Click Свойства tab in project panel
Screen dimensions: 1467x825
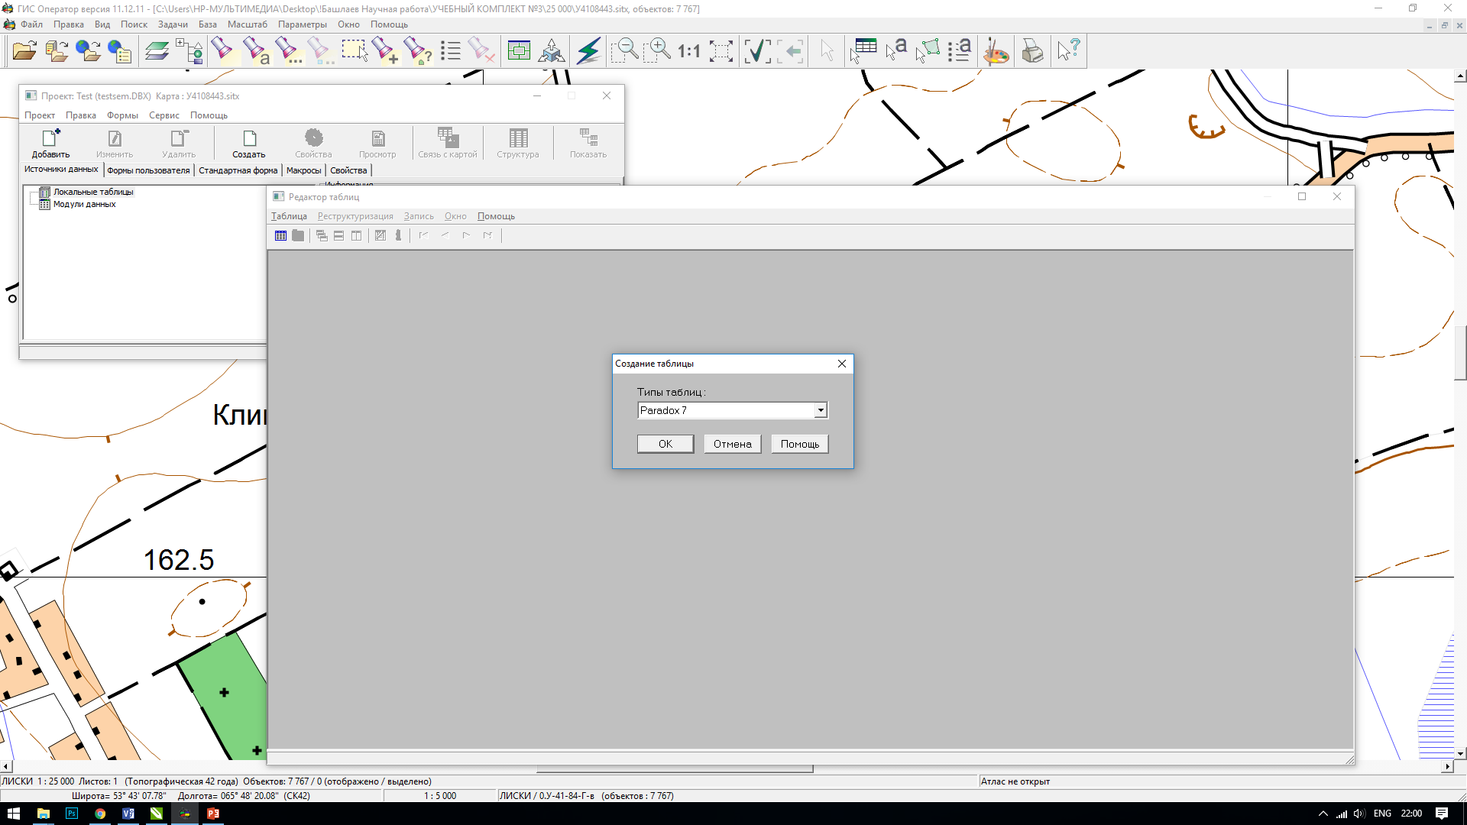(x=348, y=170)
